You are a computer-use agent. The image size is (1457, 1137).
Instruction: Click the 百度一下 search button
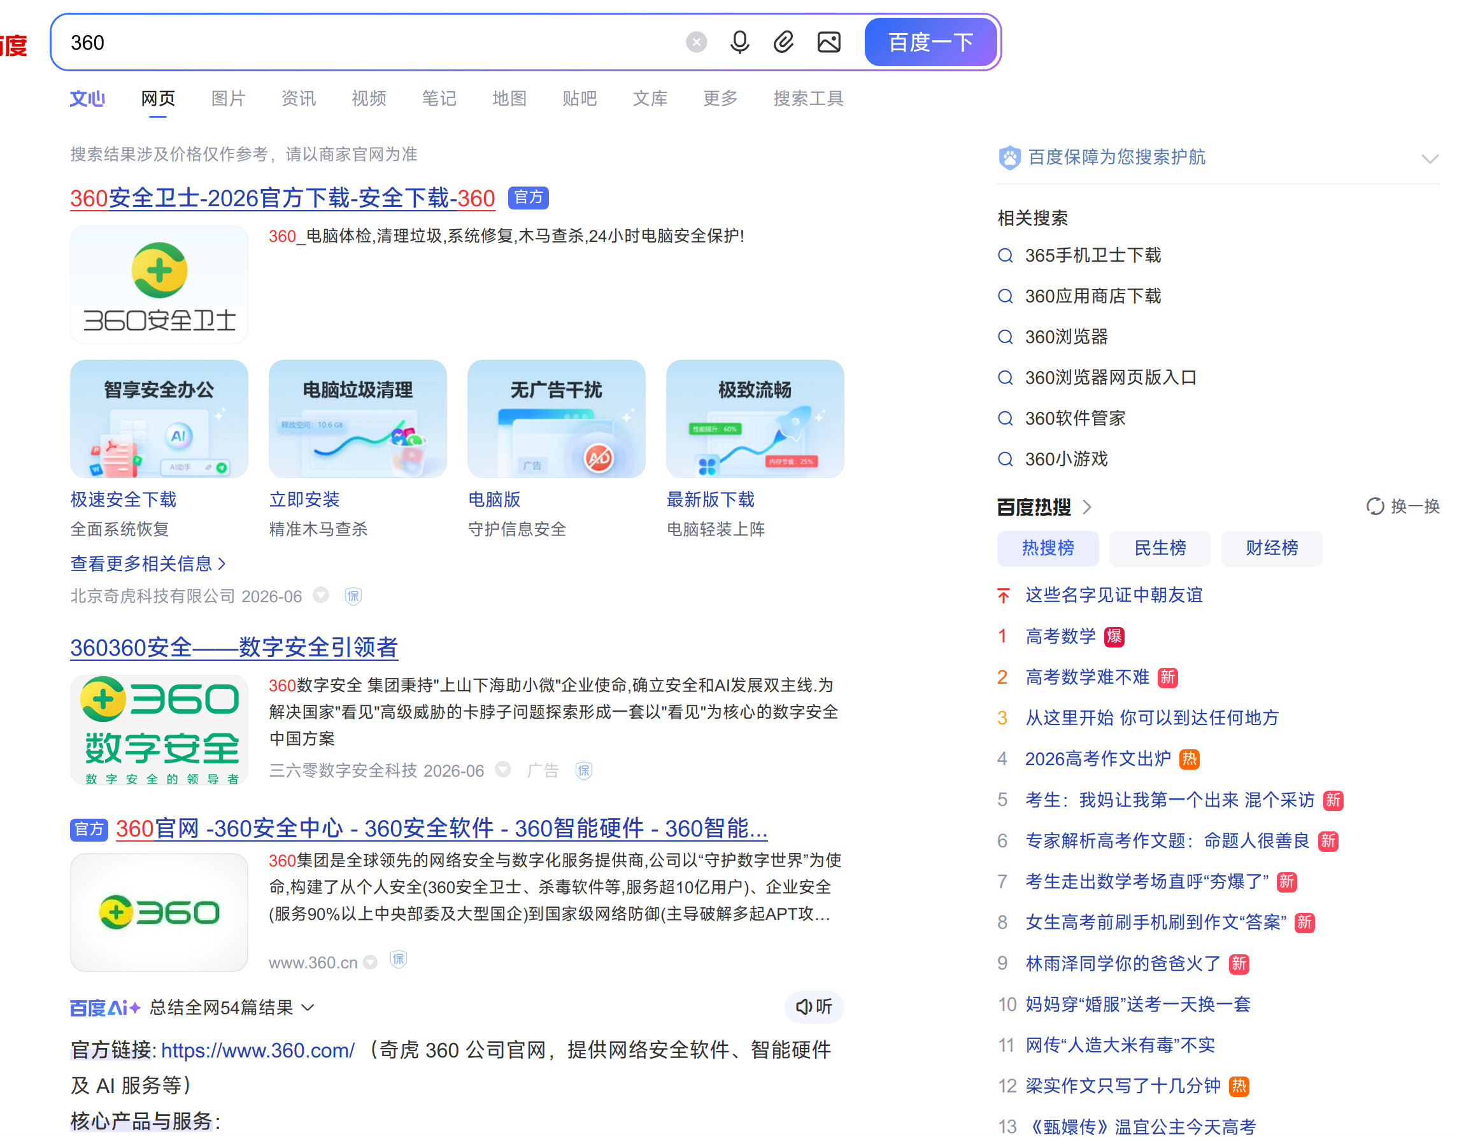pyautogui.click(x=930, y=43)
